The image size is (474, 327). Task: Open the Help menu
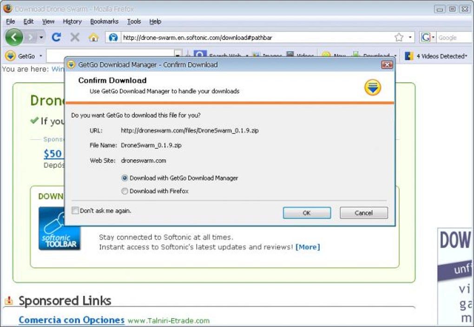(x=155, y=21)
